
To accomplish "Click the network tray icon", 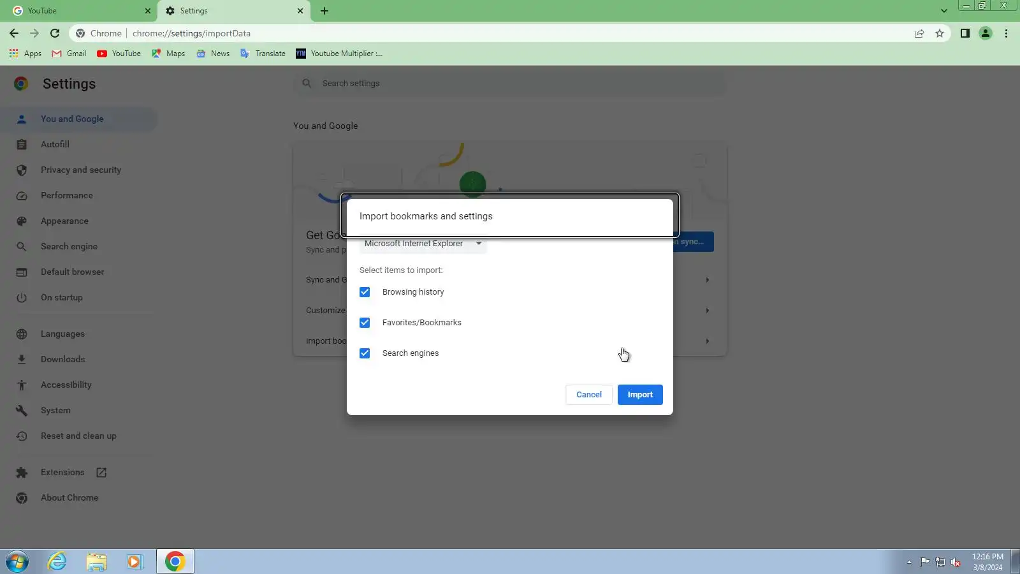I will [x=940, y=562].
